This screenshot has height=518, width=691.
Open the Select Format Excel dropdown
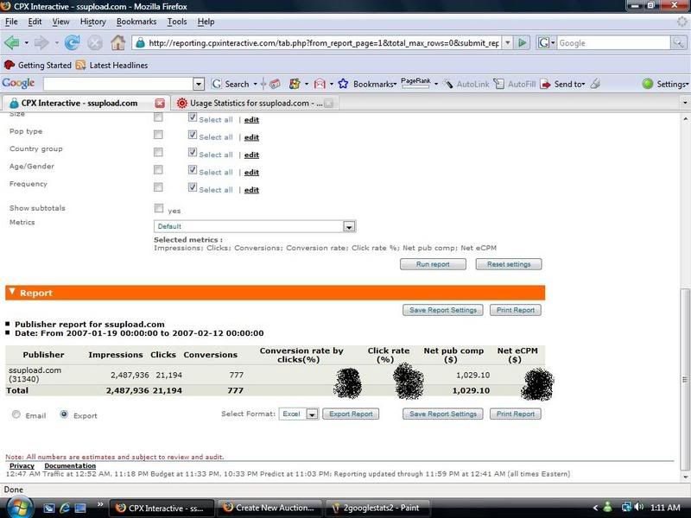(312, 414)
